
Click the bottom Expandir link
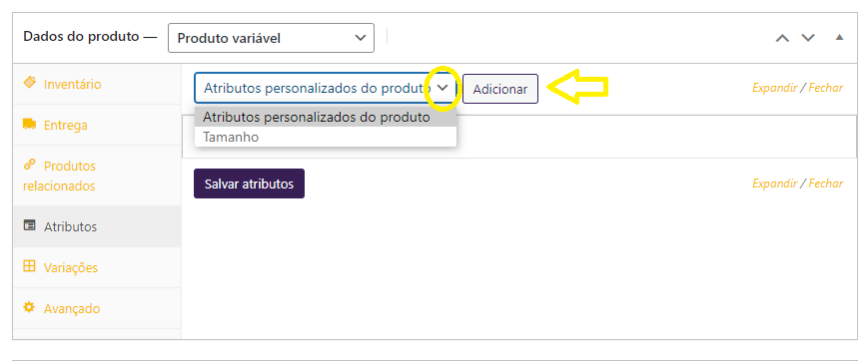[774, 182]
